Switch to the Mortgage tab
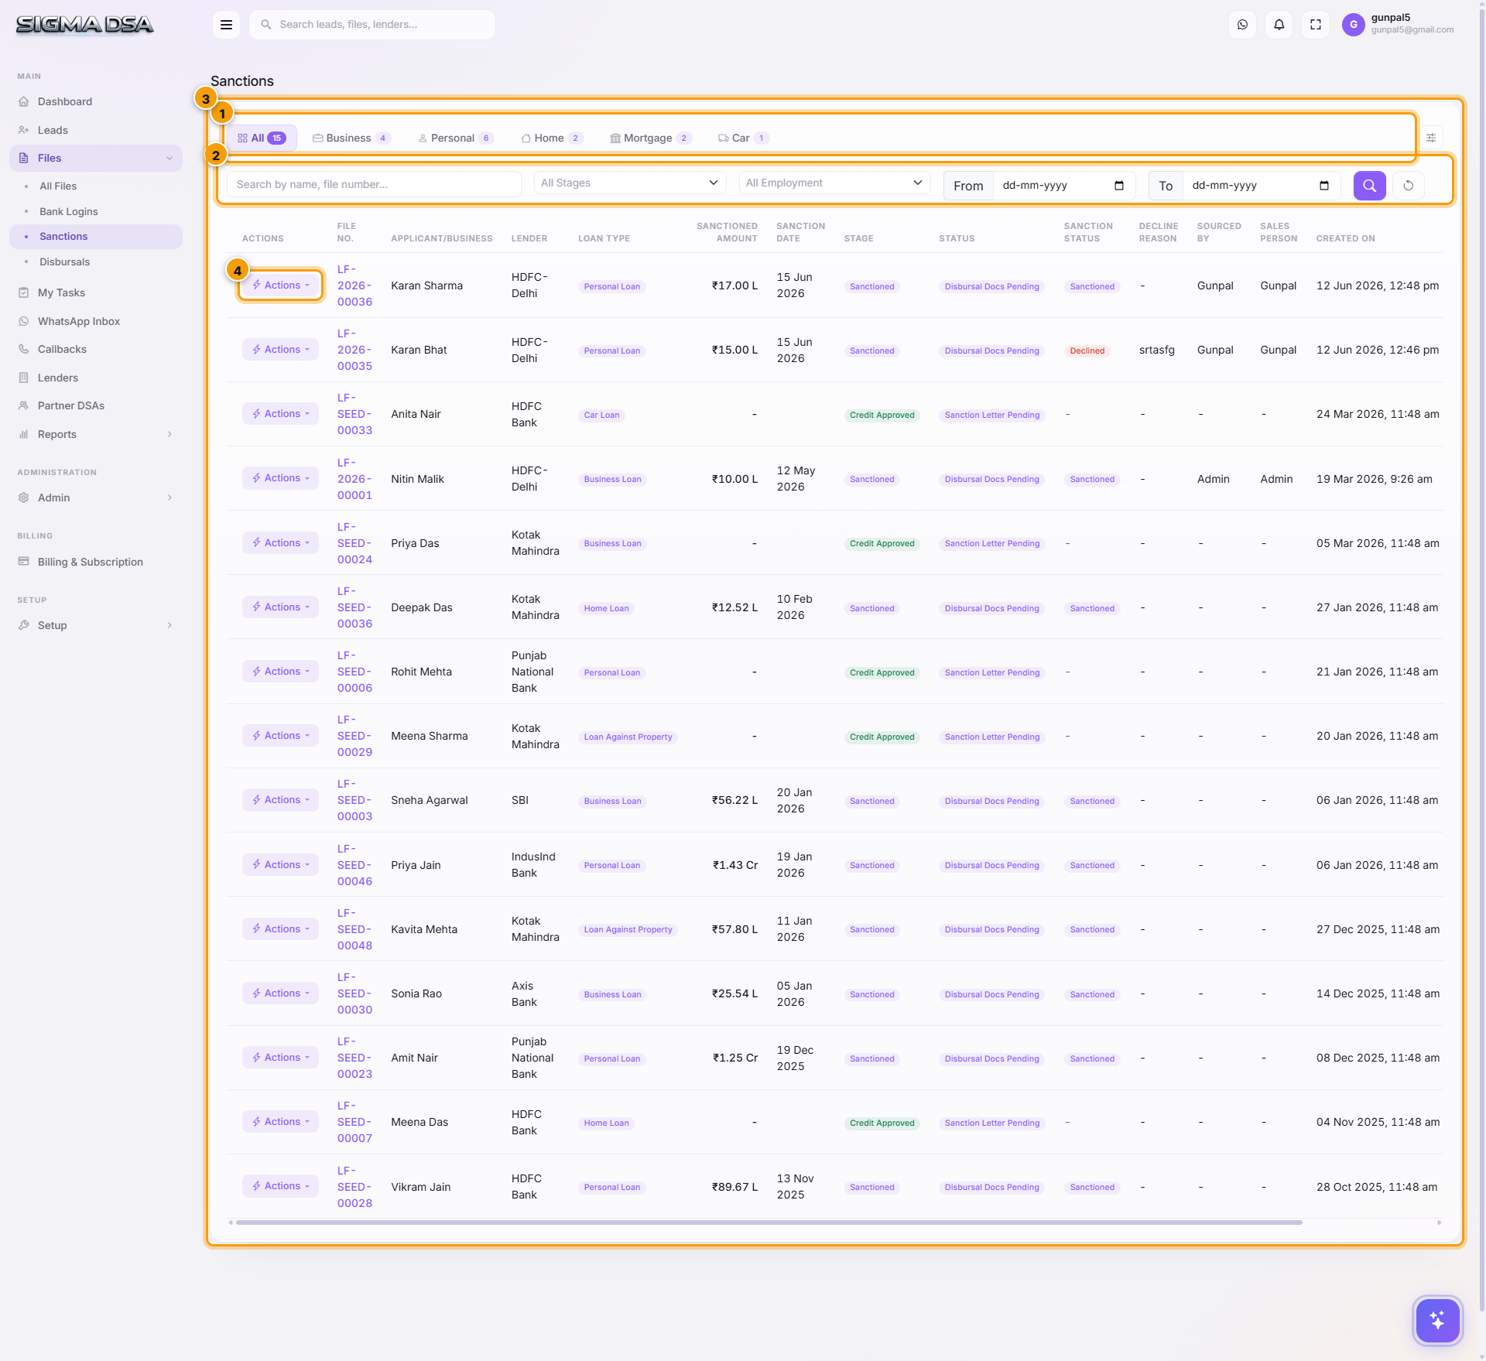The image size is (1486, 1361). coord(650,138)
